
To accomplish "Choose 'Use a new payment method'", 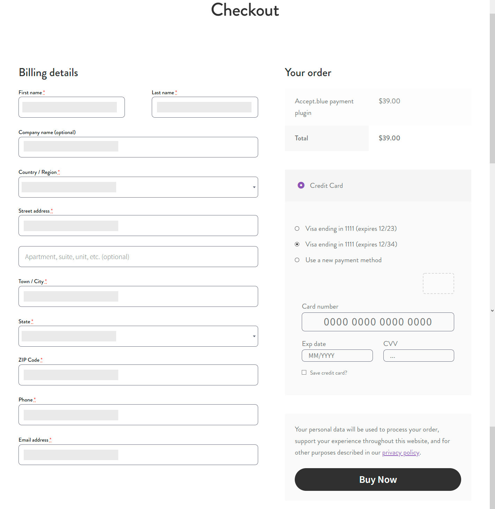I will point(297,260).
